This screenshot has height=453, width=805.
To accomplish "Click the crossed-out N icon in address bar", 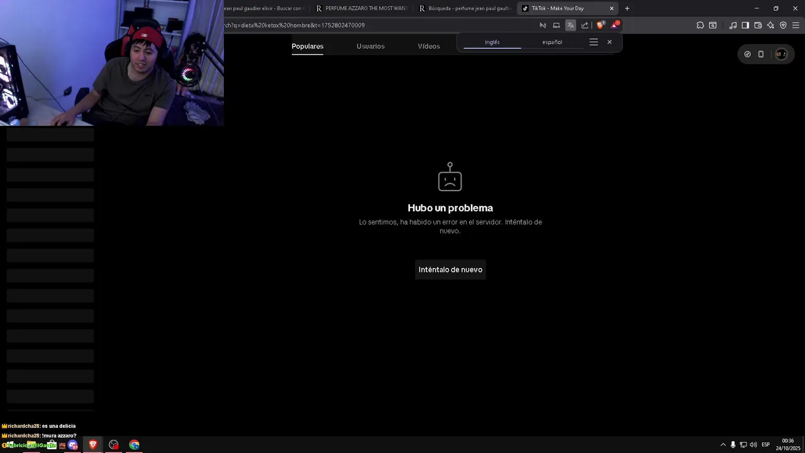I will [543, 25].
